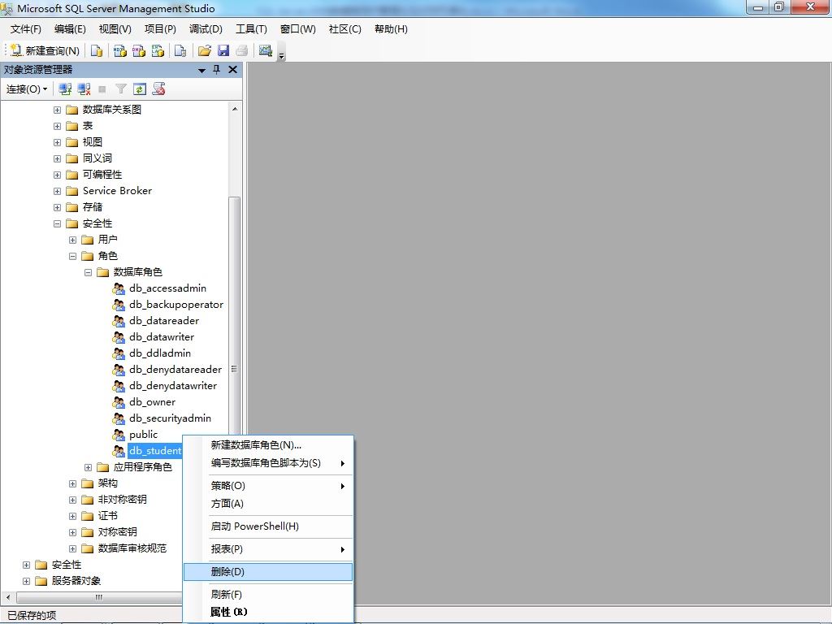832x624 pixels.
Task: Collapse the 安全性 folder under database
Action: 58,224
